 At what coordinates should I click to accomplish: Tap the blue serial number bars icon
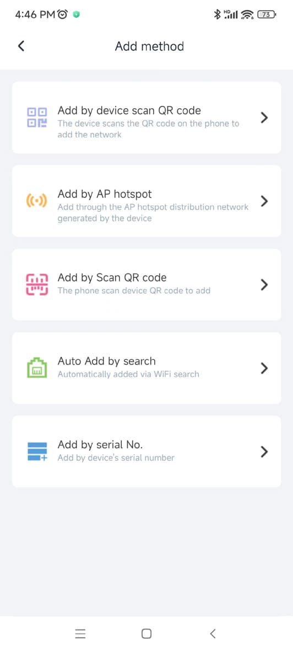point(37,451)
